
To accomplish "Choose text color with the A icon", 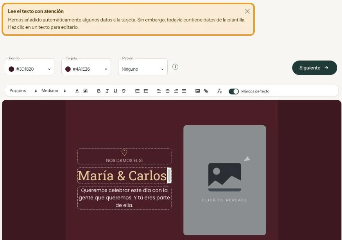I will coord(77,91).
